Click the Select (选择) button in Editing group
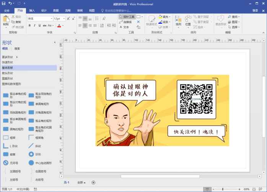 234,27
